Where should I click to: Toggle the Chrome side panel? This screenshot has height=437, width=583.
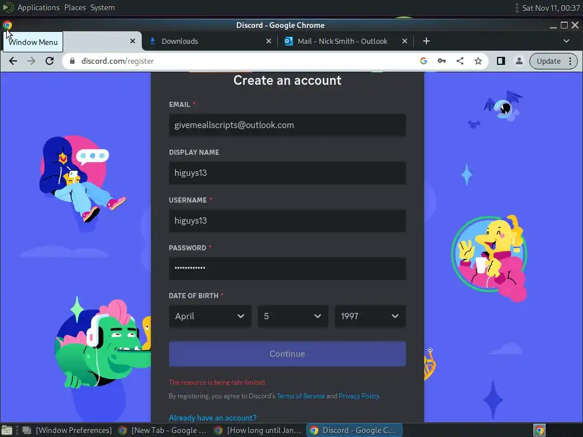501,61
